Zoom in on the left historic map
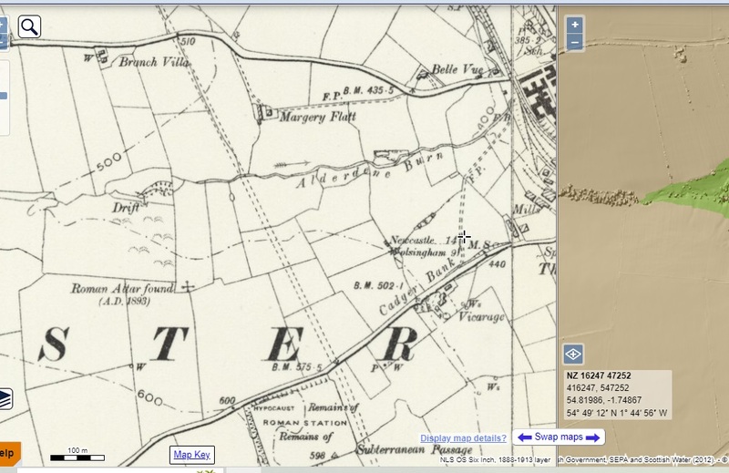729x473 pixels. (x=4, y=24)
